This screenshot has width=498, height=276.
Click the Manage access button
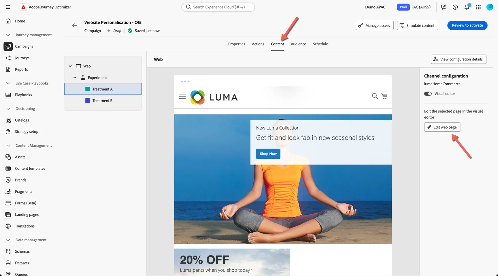375,25
